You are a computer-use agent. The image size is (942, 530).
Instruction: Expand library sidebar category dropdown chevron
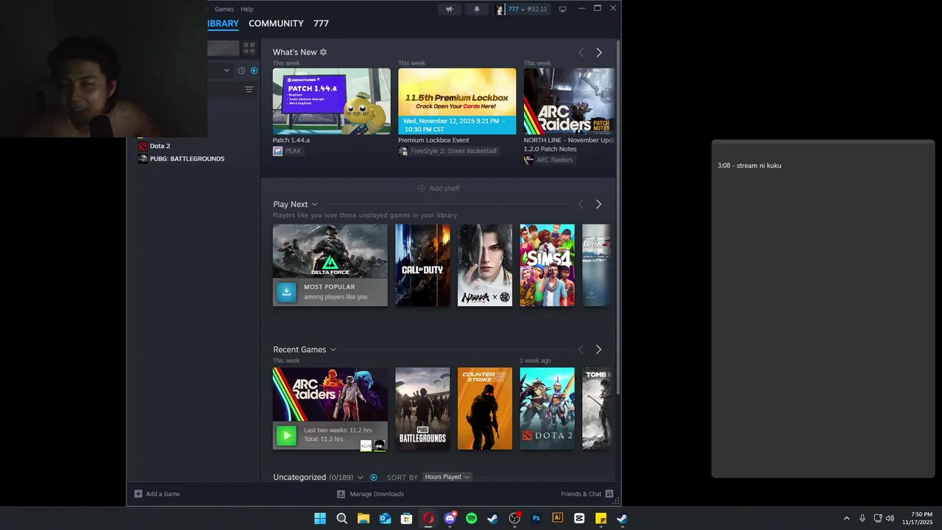(x=227, y=71)
